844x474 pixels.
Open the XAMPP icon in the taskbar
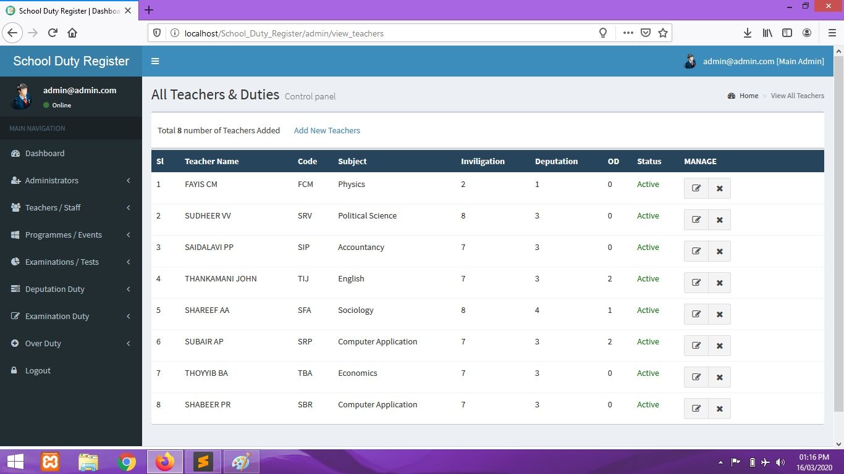coord(50,462)
